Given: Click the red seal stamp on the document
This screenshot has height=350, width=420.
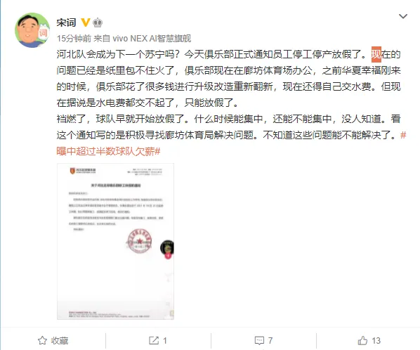Looking at the screenshot, I should click(139, 241).
